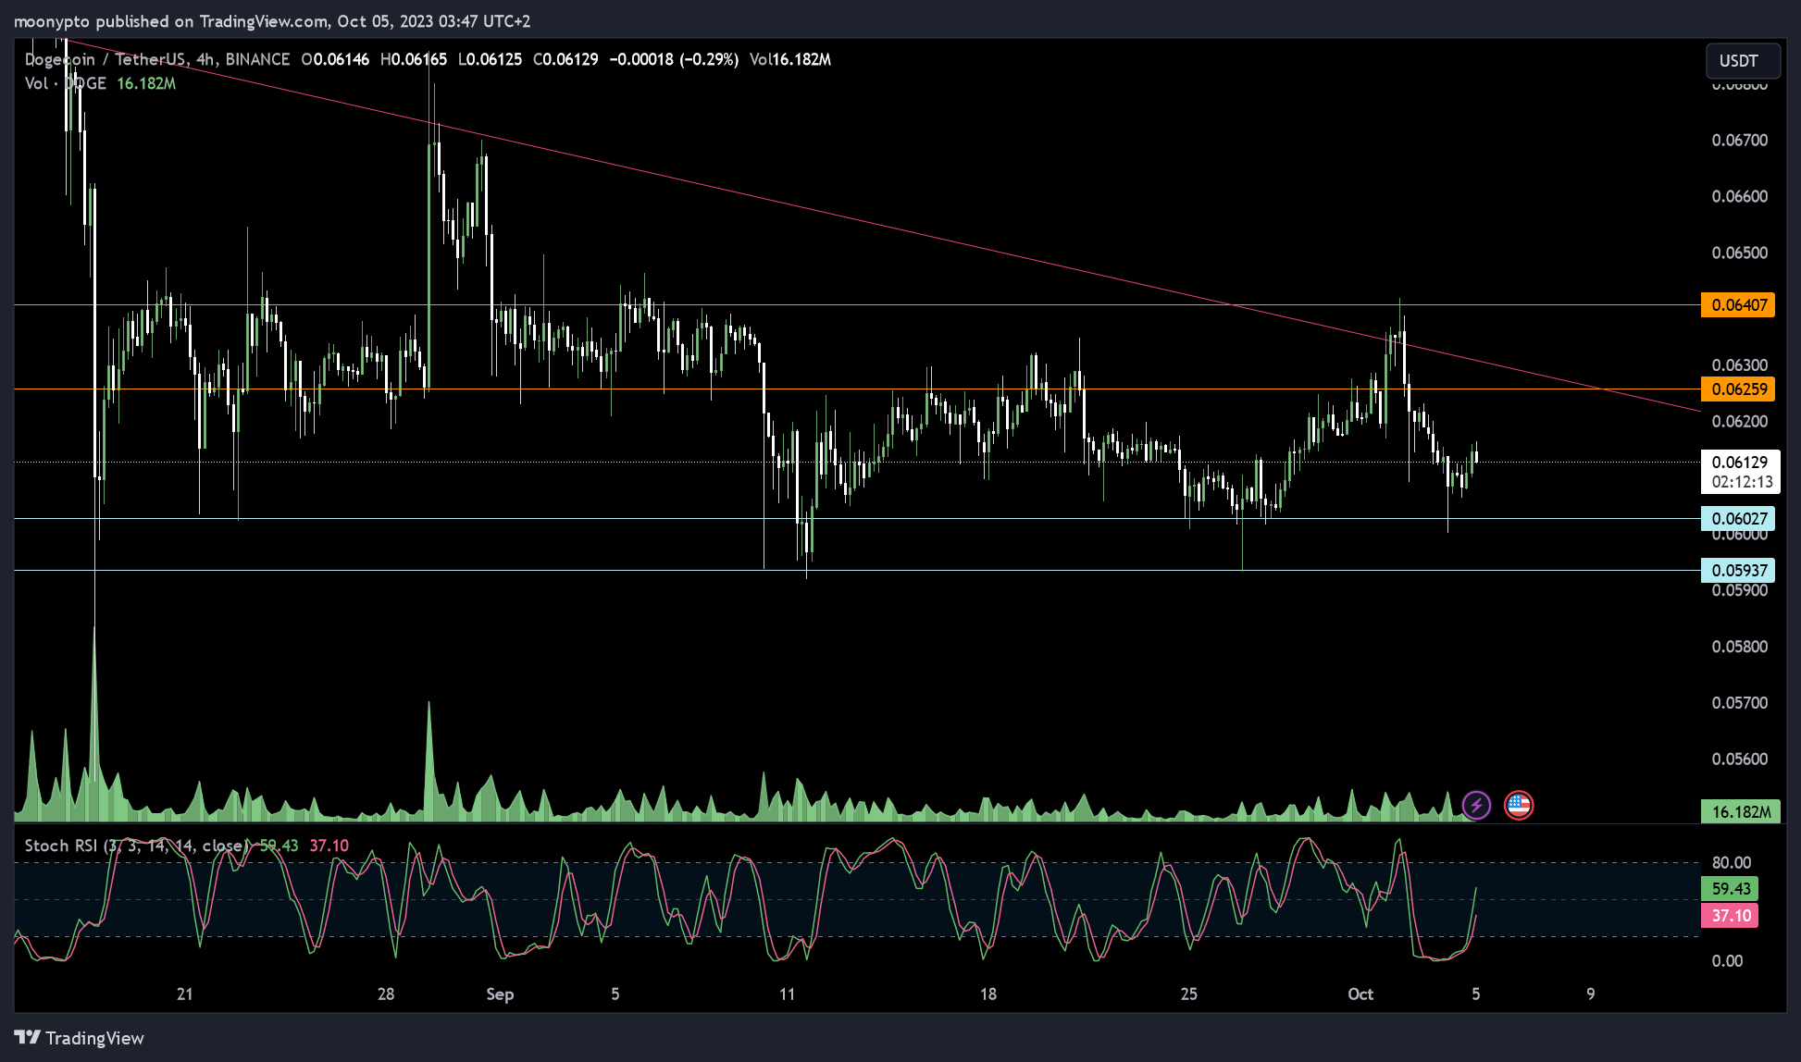Click the 80.00 level on Stoch RSI scale
This screenshot has width=1801, height=1062.
click(x=1732, y=863)
